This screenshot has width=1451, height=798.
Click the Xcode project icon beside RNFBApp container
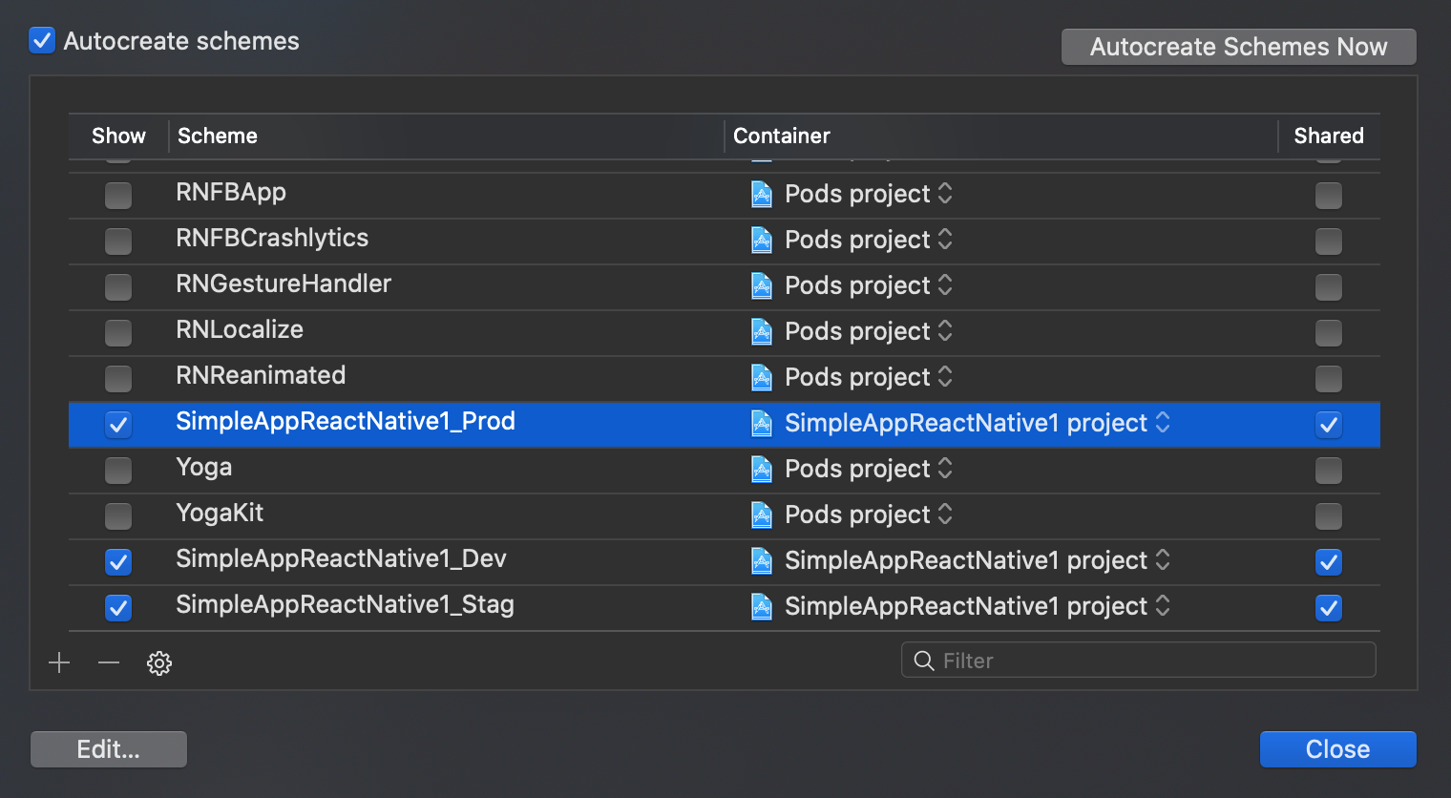[x=762, y=195]
